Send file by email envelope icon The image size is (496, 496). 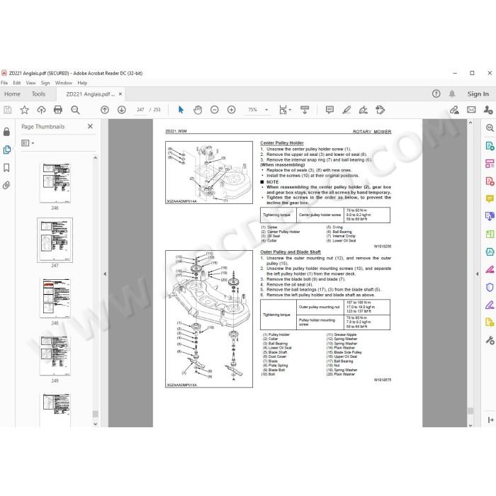click(471, 110)
